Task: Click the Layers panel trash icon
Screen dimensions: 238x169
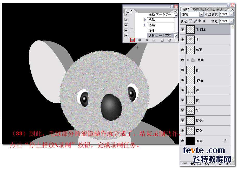Action: (x=227, y=163)
